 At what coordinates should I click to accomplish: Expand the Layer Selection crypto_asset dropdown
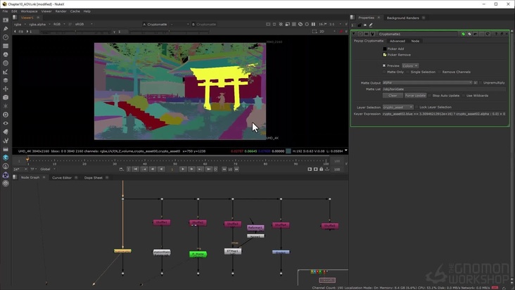point(398,107)
